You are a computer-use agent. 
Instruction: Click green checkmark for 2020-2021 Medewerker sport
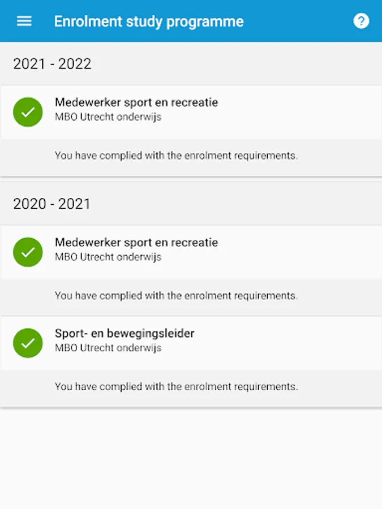click(x=28, y=252)
